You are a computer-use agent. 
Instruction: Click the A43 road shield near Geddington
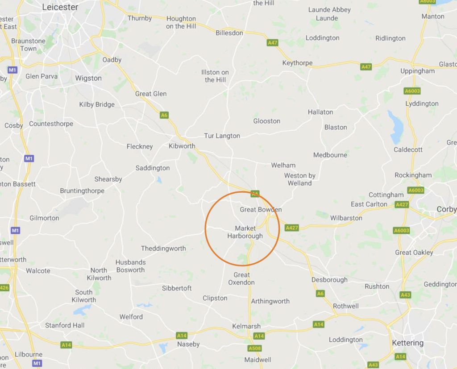405,295
